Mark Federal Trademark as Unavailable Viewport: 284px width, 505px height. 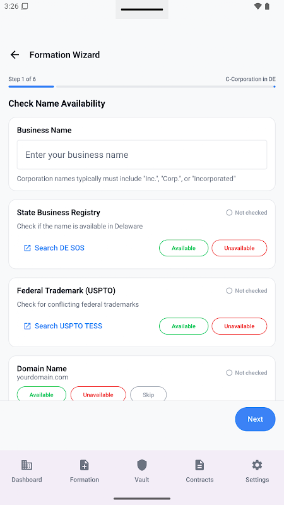click(x=239, y=326)
